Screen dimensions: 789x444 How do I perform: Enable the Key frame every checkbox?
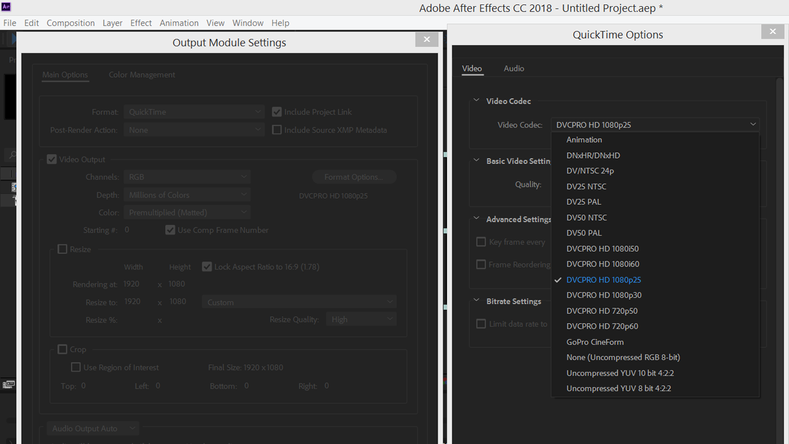[481, 242]
